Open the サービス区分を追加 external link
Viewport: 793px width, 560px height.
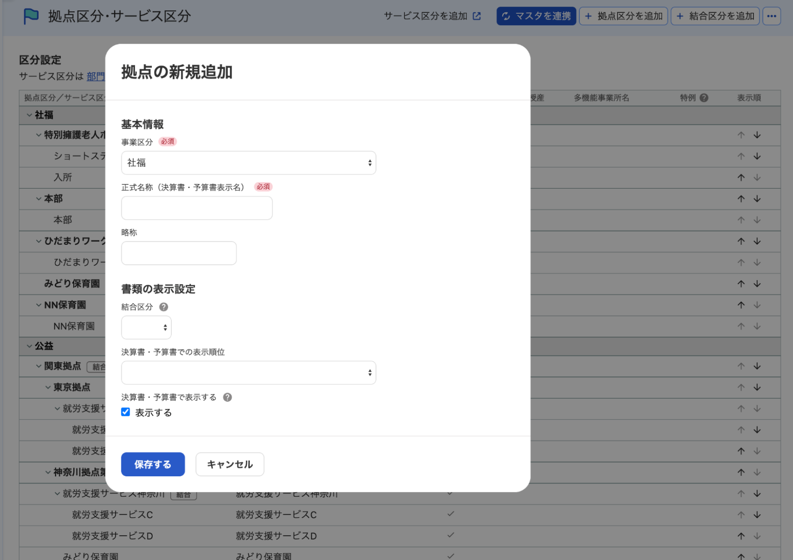(x=432, y=16)
